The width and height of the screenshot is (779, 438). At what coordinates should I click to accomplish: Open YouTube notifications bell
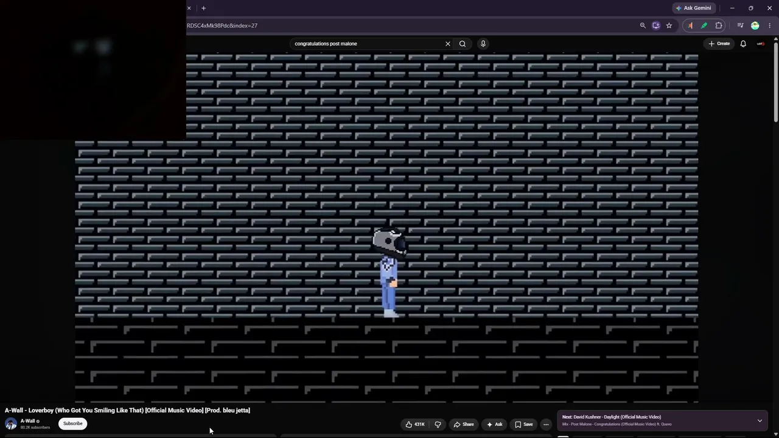tap(743, 44)
